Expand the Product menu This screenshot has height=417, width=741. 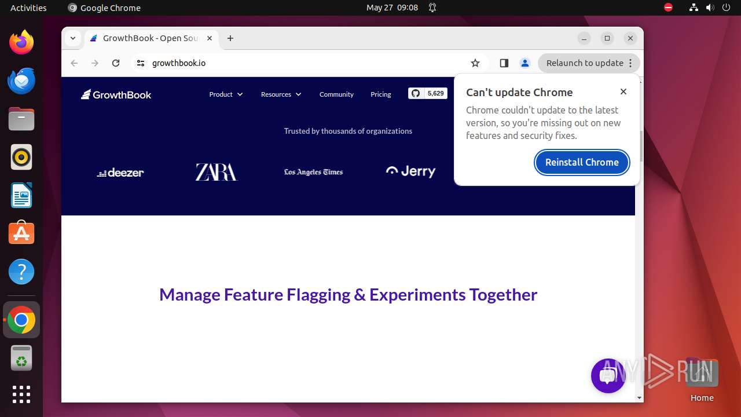[x=226, y=94]
